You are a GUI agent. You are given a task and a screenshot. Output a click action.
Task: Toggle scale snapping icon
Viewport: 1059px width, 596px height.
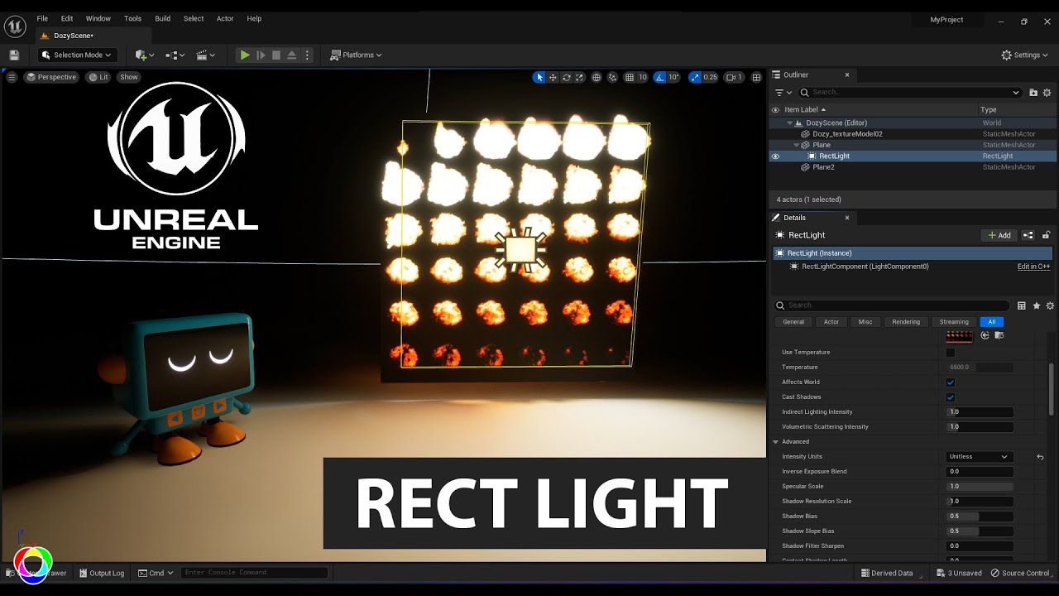(694, 77)
